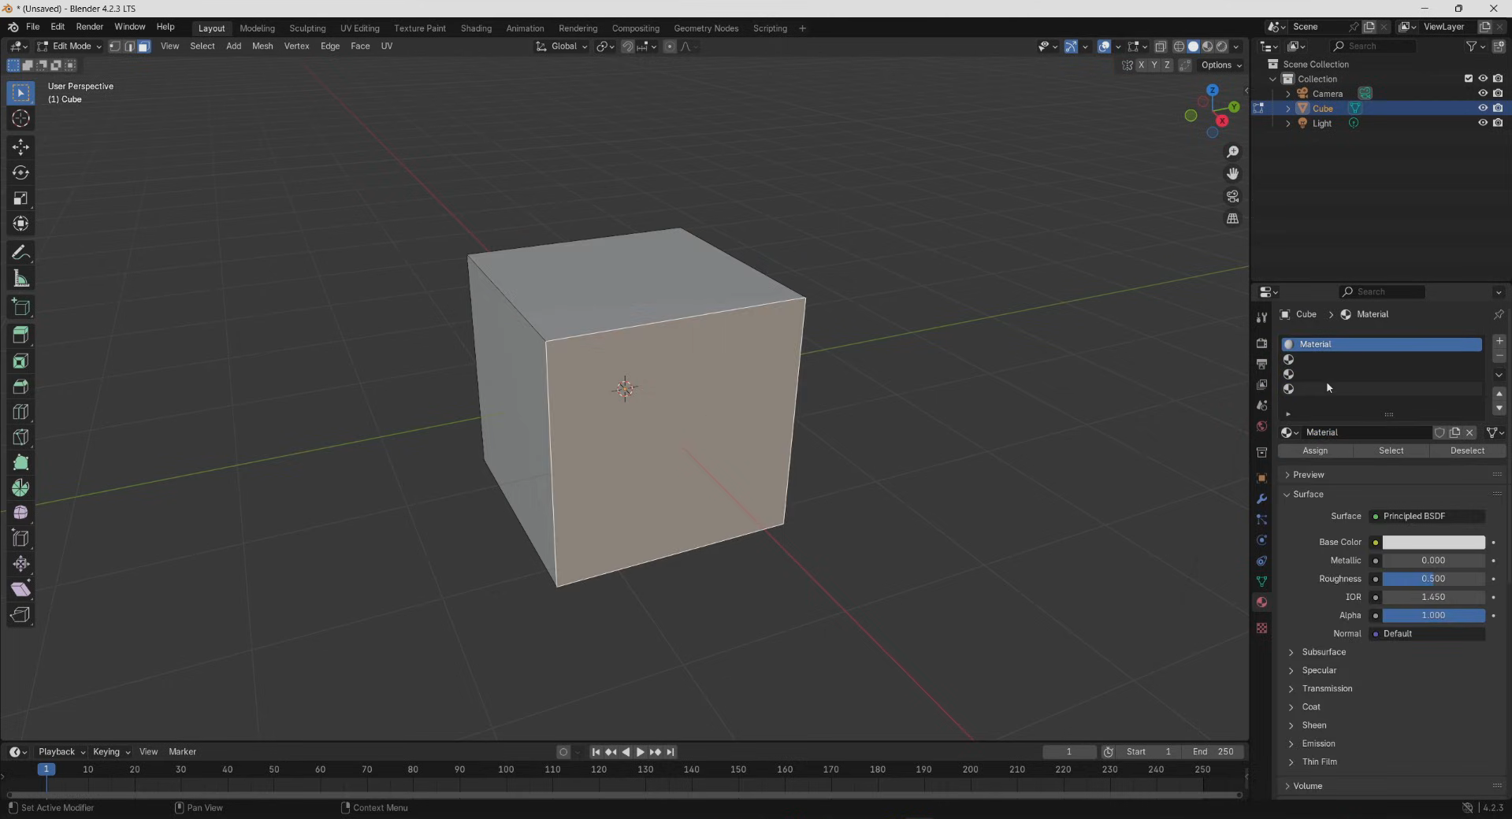Open the Edit Mode dropdown
This screenshot has height=819, width=1512.
[x=69, y=46]
